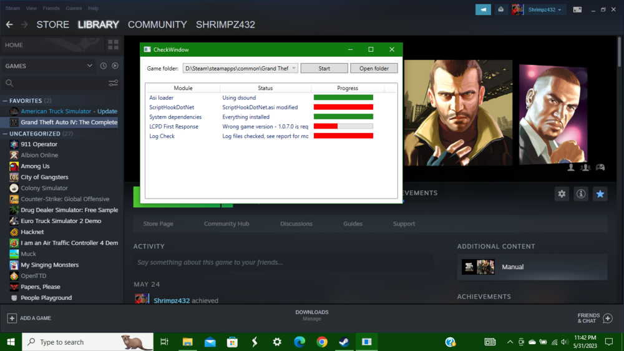
Task: Switch to Big Picture mode icon
Action: [577, 9]
